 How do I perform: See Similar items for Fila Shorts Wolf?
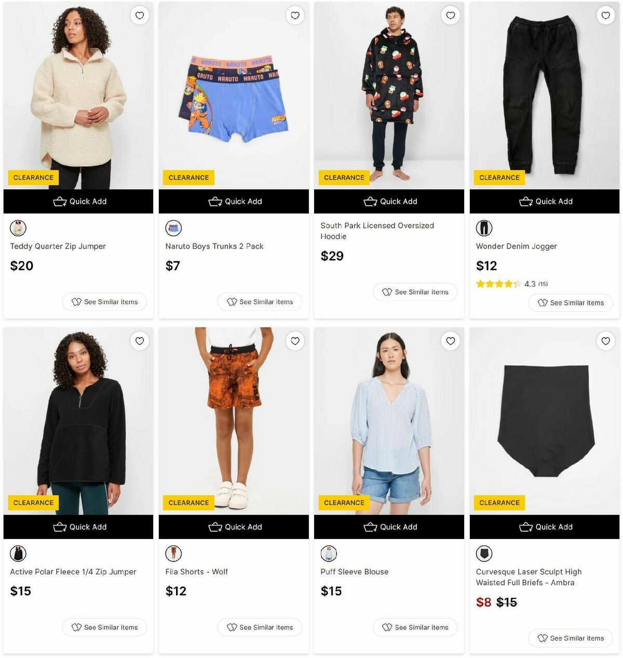point(260,627)
